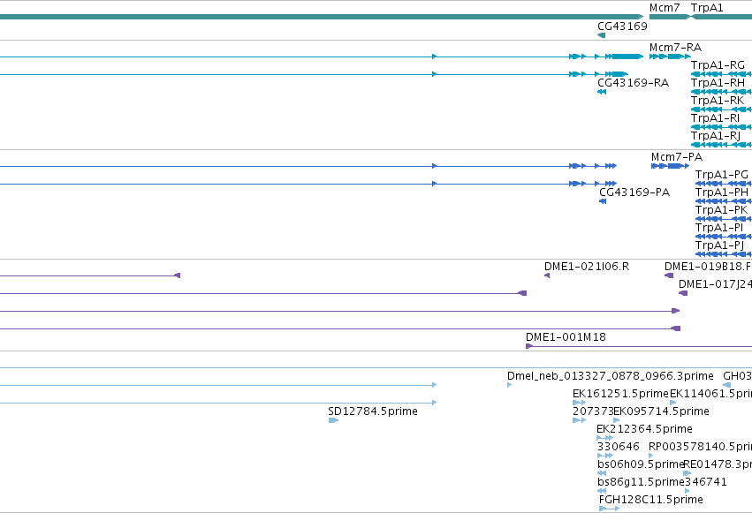The height and width of the screenshot is (513, 752).
Task: Click the DME1-017J24 clone label
Action: click(x=715, y=284)
